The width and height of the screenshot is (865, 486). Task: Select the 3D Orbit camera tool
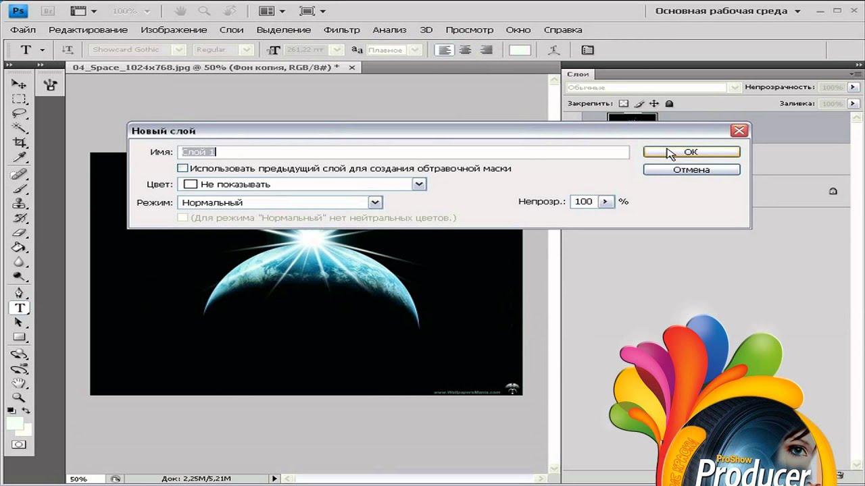[x=19, y=369]
